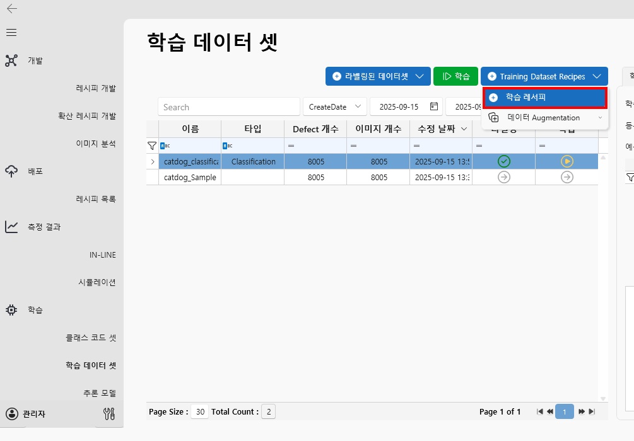The image size is (634, 441).
Task: Click the back arrow icon
Action: [x=11, y=9]
